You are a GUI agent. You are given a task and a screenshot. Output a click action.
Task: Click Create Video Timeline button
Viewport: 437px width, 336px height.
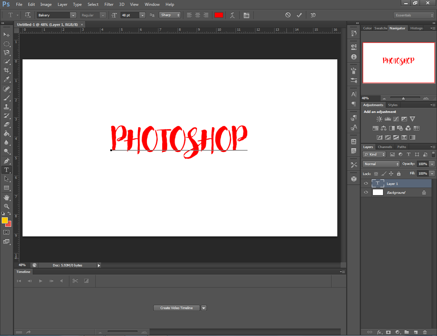point(177,308)
